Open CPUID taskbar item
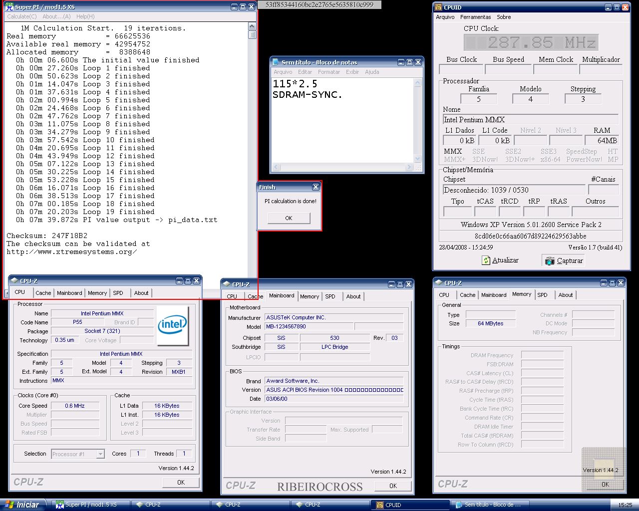 click(410, 505)
